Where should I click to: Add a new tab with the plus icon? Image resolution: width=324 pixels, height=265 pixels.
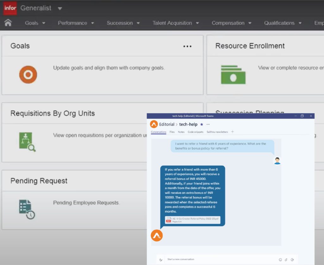[233, 132]
